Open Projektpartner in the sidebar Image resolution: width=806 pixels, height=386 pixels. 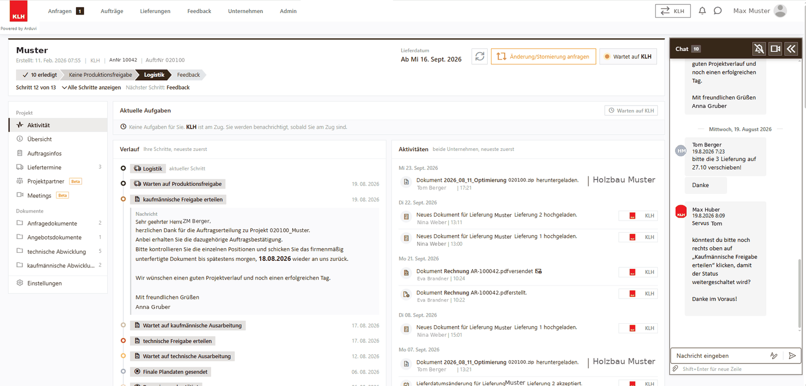tap(58, 181)
